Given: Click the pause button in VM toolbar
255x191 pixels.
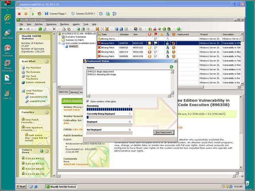Looking at the screenshot, I should click(26, 14).
